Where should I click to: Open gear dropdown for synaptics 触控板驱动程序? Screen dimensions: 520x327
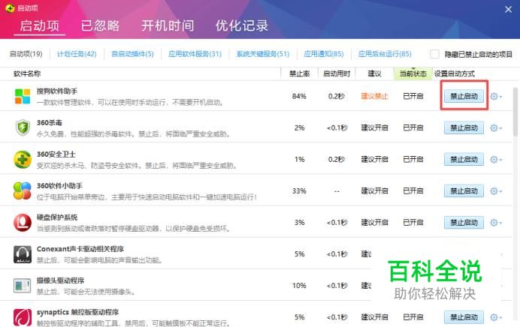[496, 317]
